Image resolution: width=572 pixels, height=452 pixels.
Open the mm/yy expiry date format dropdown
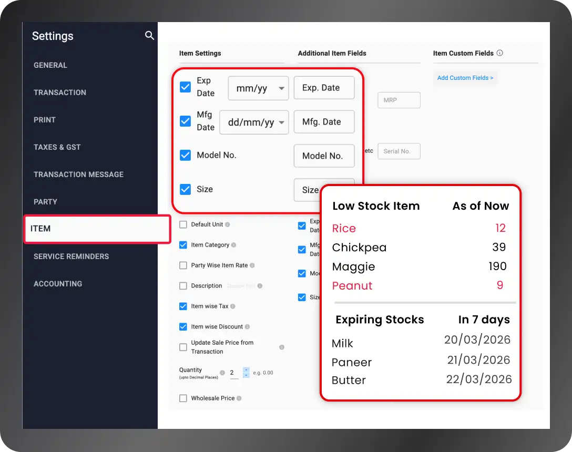pyautogui.click(x=258, y=88)
